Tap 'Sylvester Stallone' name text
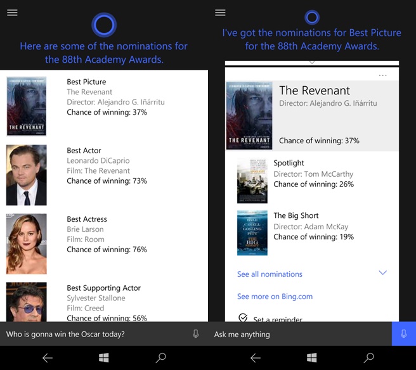This screenshot has height=370, width=416. pyautogui.click(x=96, y=298)
